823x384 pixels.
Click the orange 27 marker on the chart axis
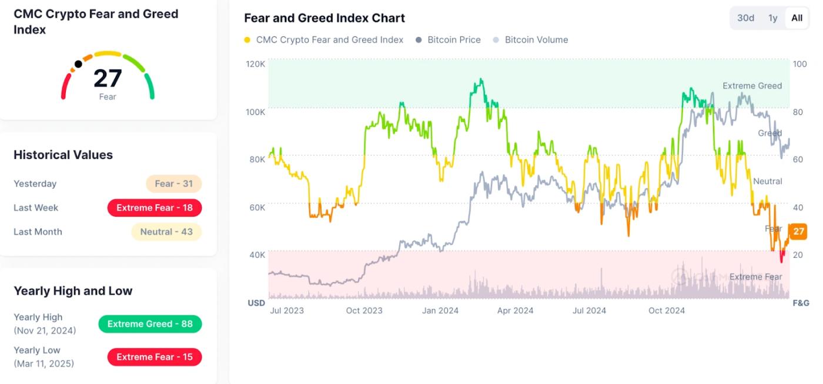pos(798,231)
